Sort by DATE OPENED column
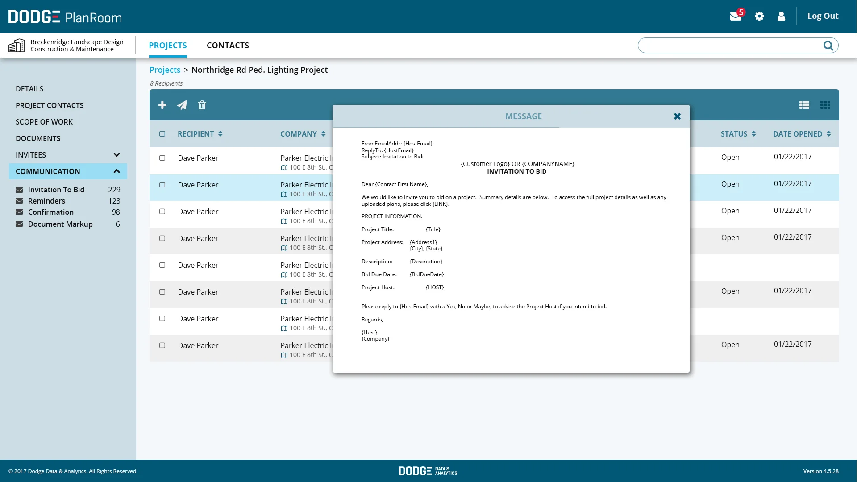 (x=802, y=134)
